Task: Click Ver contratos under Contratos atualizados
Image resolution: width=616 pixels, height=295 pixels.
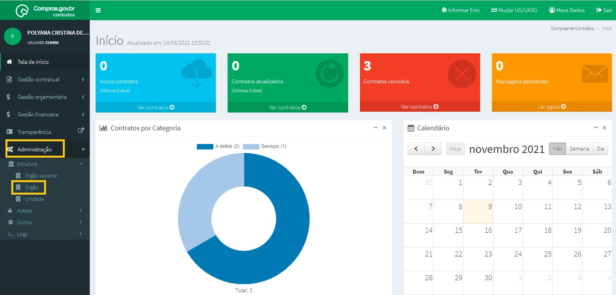Action: [x=288, y=107]
